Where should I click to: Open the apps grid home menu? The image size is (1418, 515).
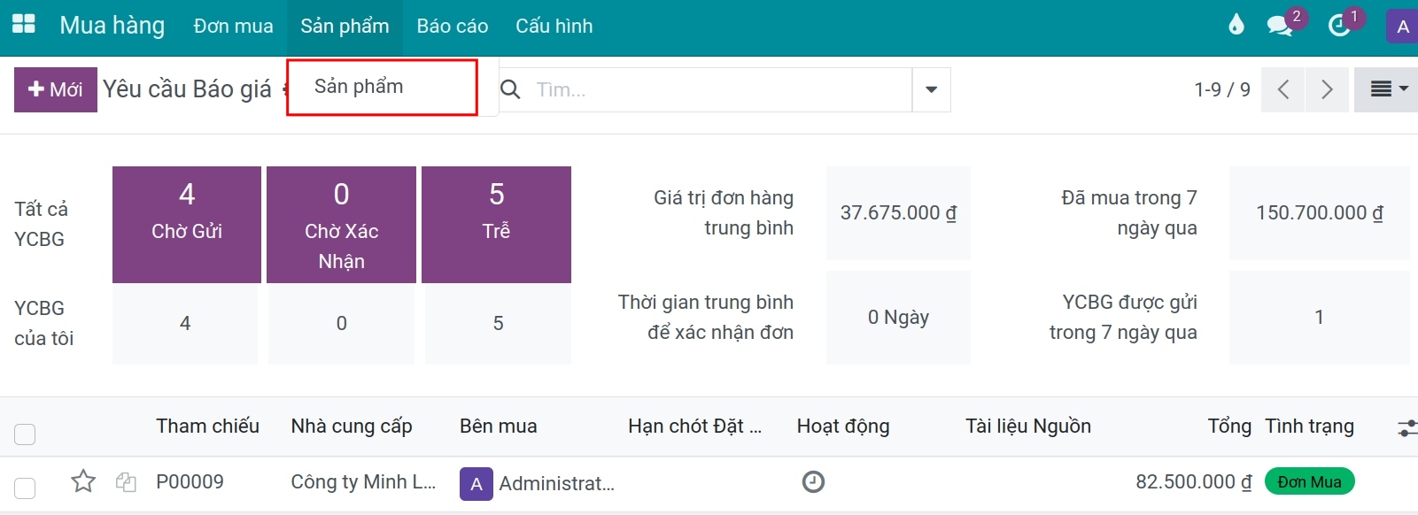point(24,25)
